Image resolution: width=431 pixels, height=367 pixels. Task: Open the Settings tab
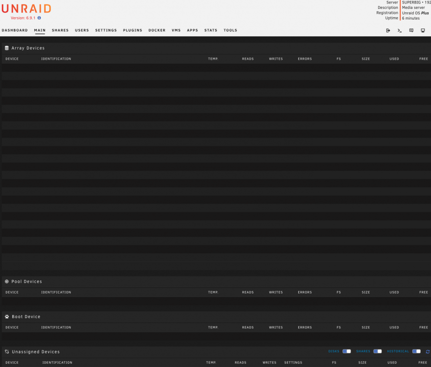pos(106,30)
